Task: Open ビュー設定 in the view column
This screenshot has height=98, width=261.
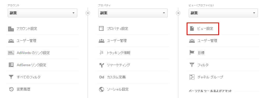Action: (205, 28)
